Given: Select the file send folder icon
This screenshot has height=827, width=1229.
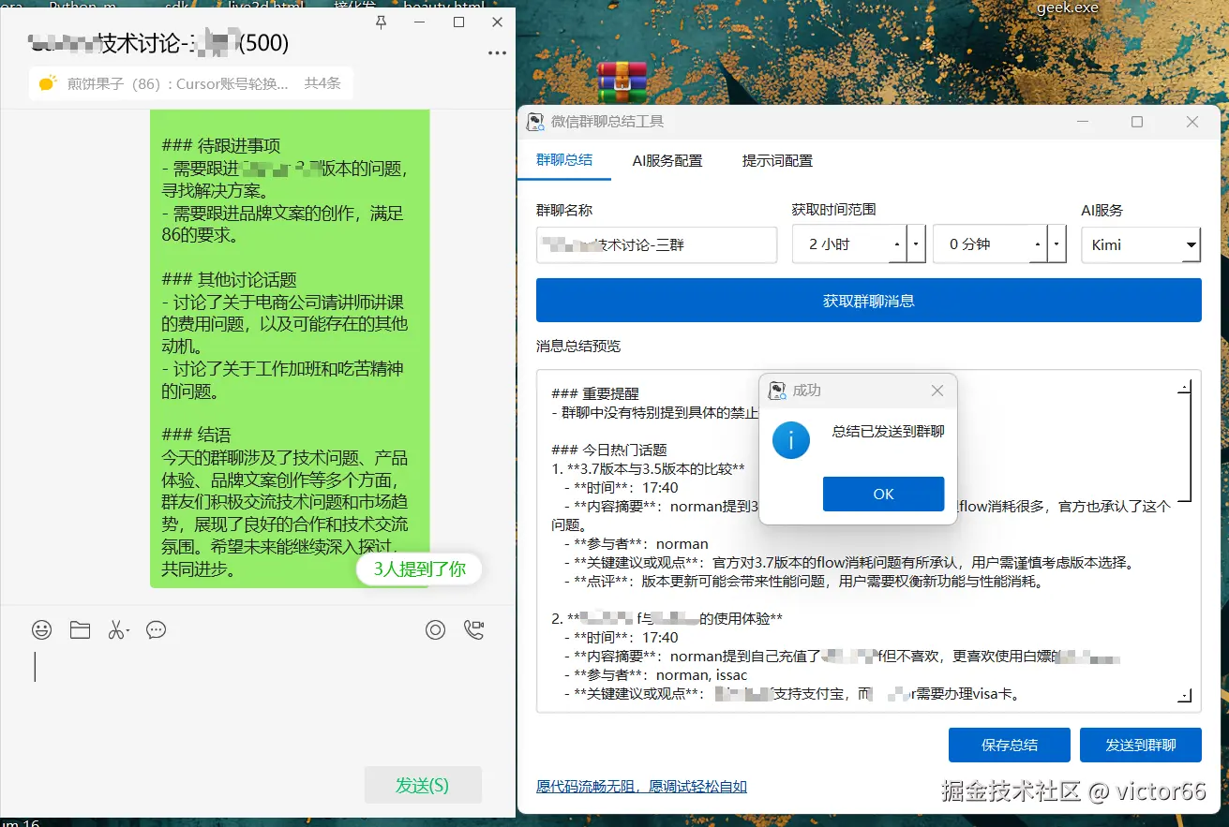Looking at the screenshot, I should [80, 629].
